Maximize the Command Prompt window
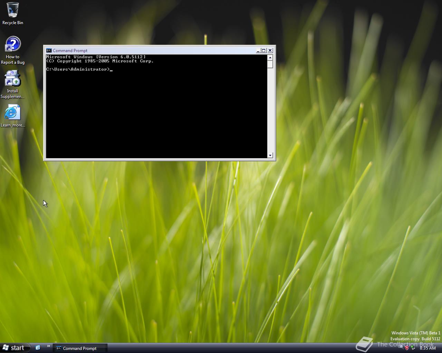The image size is (442, 353). click(x=263, y=50)
